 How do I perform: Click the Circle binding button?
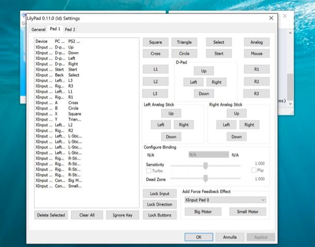184,53
